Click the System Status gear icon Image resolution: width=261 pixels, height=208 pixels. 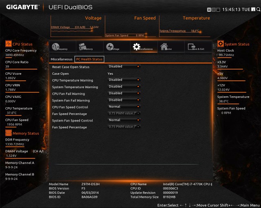tap(220, 44)
